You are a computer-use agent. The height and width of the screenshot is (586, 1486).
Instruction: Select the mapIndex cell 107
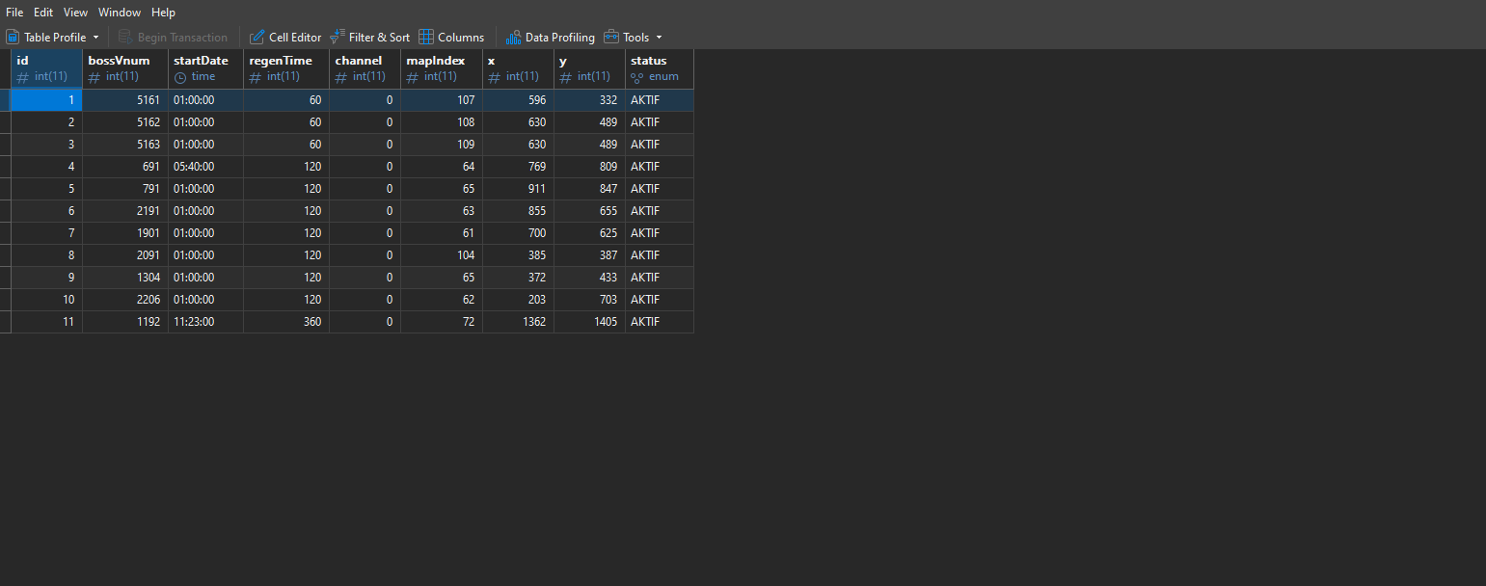(x=442, y=100)
